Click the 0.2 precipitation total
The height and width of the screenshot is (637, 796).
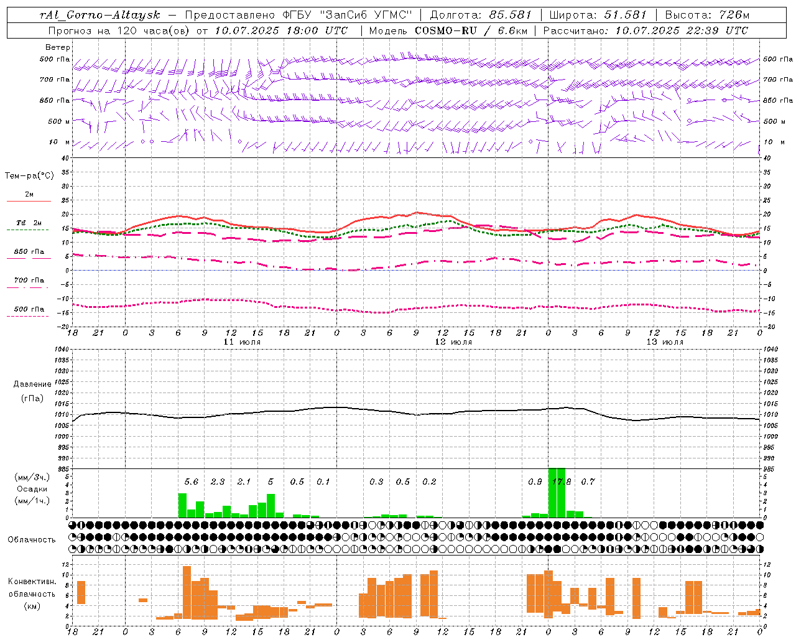429,481
